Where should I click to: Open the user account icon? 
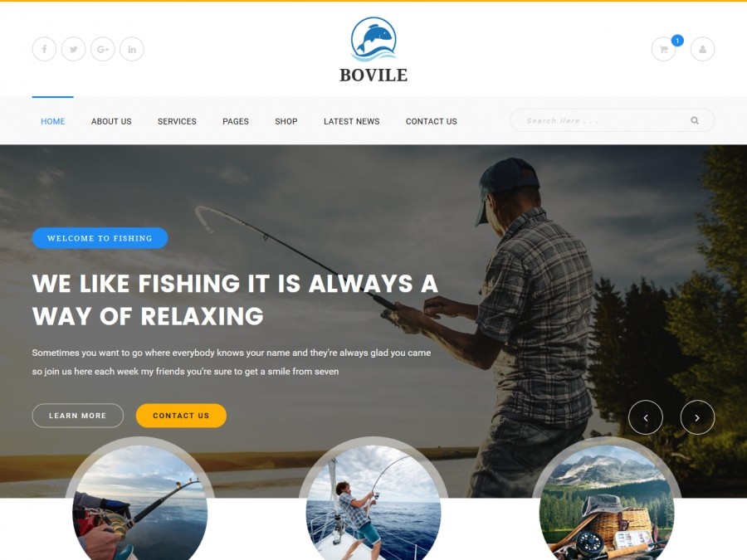pos(703,49)
